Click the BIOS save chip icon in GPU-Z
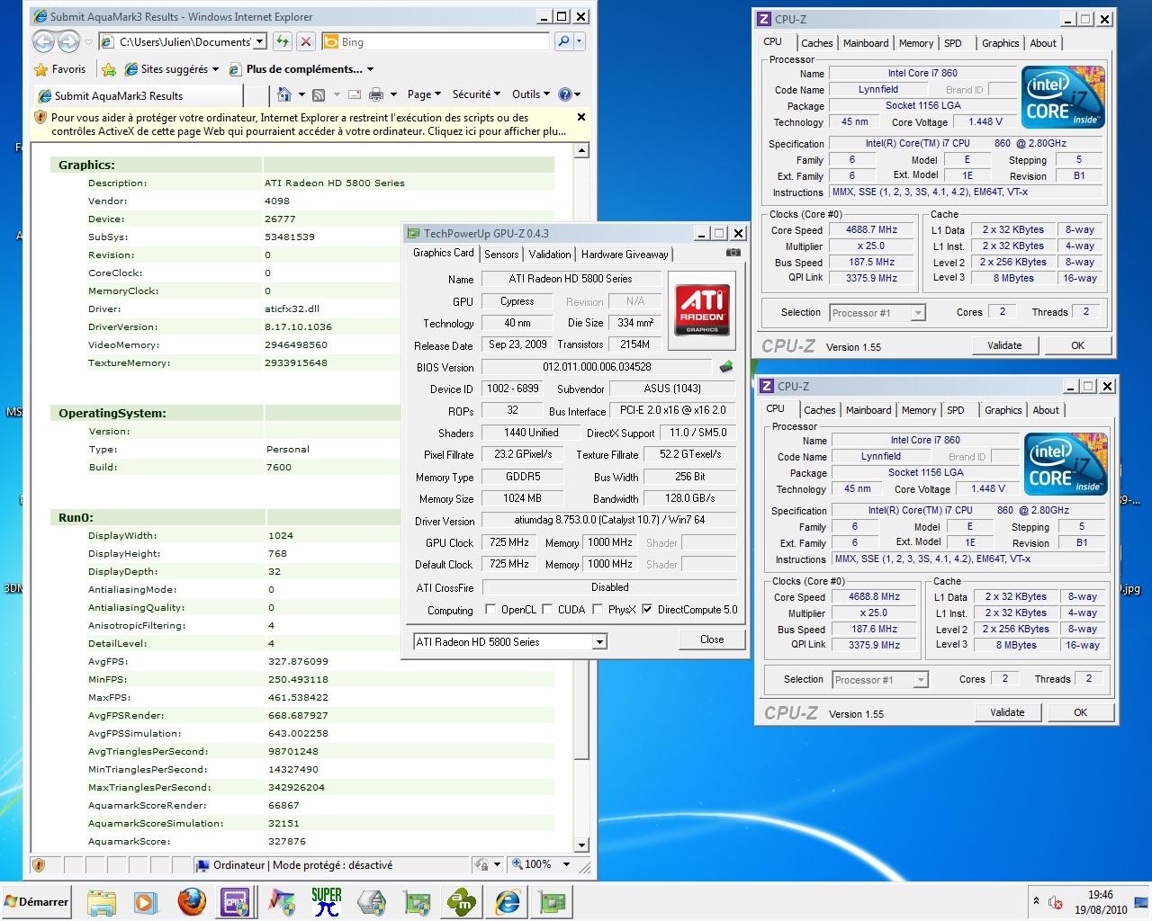Viewport: 1152px width, 921px height. 726,366
